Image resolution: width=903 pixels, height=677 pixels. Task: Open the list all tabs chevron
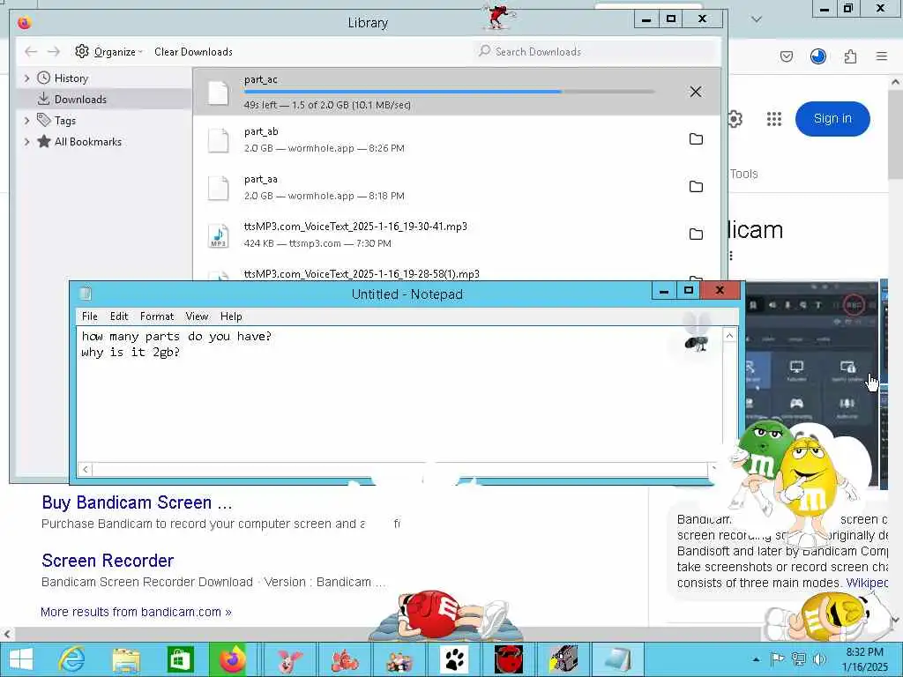point(757,19)
